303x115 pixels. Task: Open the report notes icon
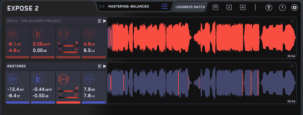(x=216, y=8)
